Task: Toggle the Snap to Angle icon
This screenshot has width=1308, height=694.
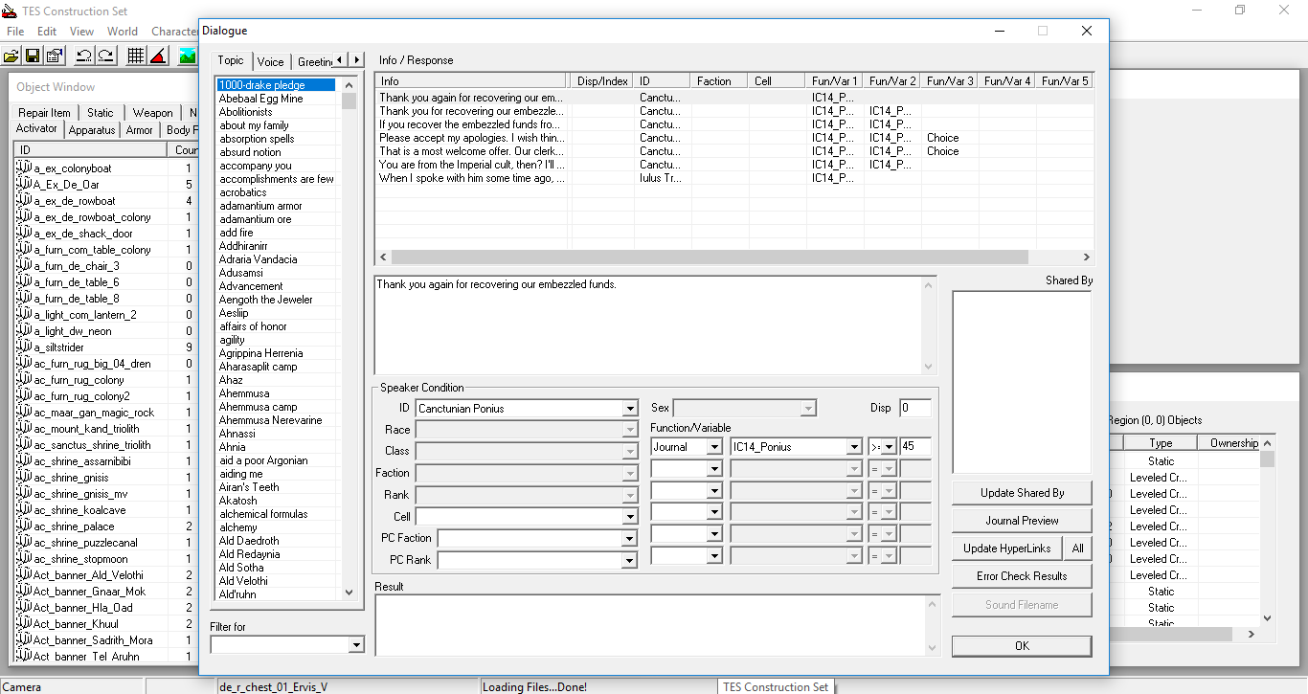Action: [158, 56]
